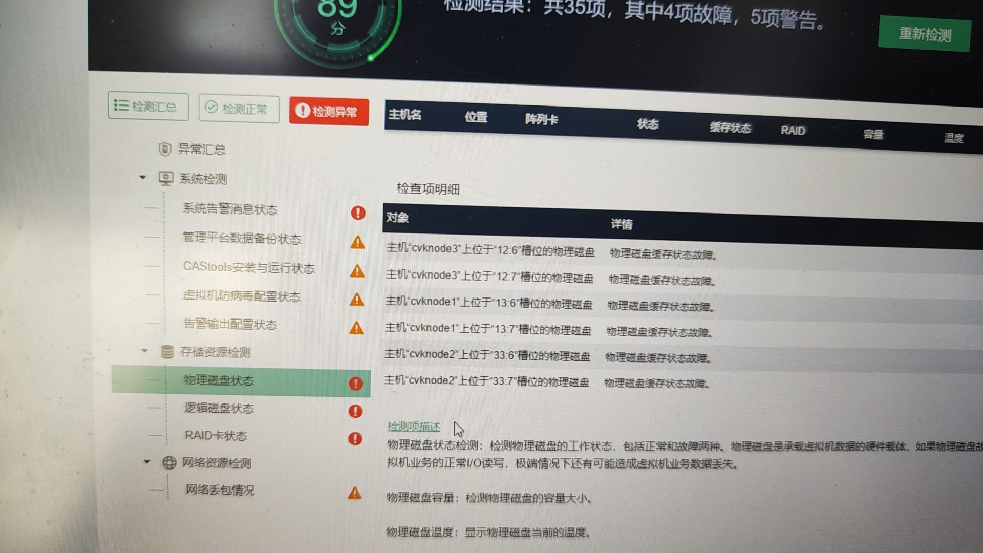
Task: Click the cvknode3 12:6 disk row
Action: click(490, 250)
